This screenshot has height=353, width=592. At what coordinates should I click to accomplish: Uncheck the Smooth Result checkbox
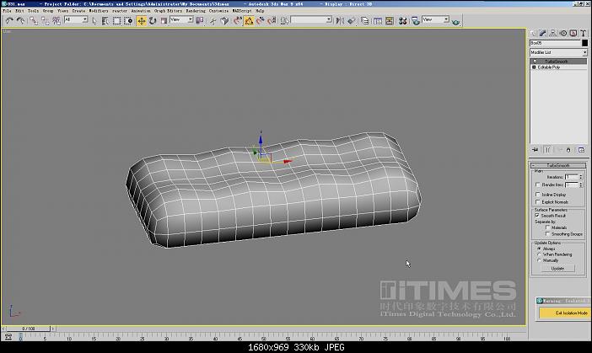pyautogui.click(x=537, y=216)
